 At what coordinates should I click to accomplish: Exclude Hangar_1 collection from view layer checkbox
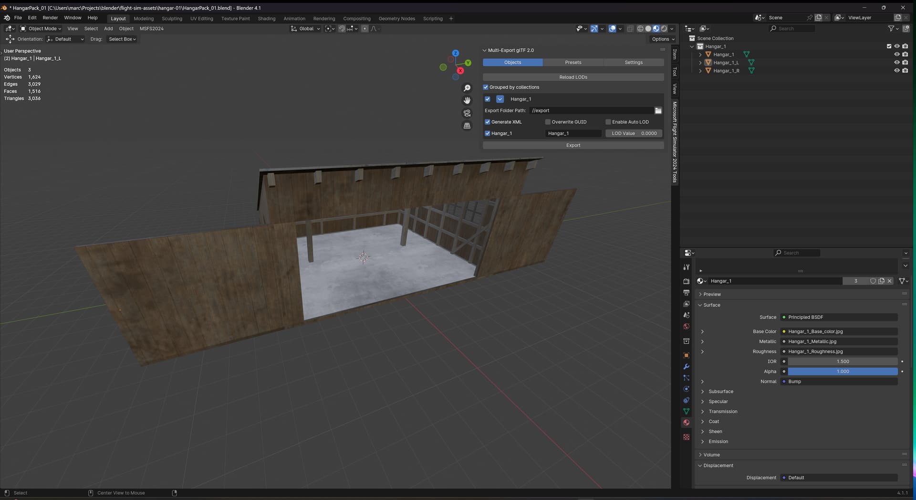(889, 46)
